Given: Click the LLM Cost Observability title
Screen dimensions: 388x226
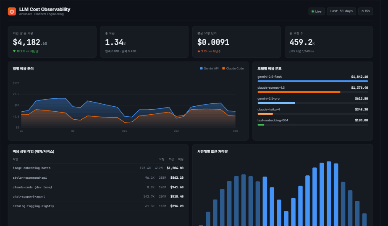Looking at the screenshot, I should pyautogui.click(x=45, y=9).
